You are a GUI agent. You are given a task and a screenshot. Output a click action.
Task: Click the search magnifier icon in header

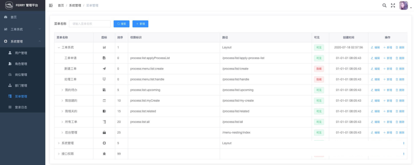click(384, 5)
